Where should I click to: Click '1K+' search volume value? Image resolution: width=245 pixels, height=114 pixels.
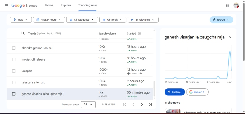click(101, 92)
